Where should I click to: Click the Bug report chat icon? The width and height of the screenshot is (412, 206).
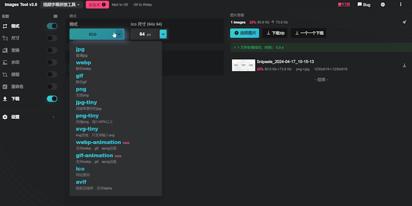pos(360,4)
